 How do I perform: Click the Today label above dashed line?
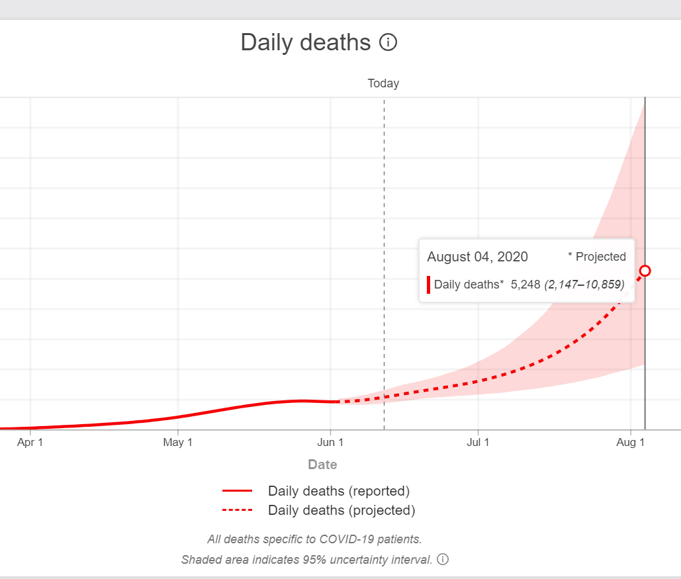383,83
